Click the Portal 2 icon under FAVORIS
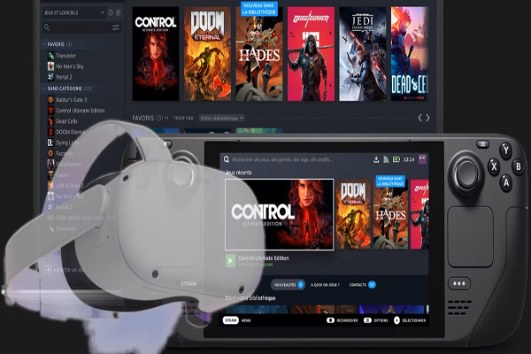 (50, 77)
